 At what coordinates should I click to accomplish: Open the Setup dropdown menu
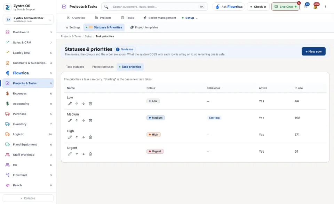(x=190, y=18)
